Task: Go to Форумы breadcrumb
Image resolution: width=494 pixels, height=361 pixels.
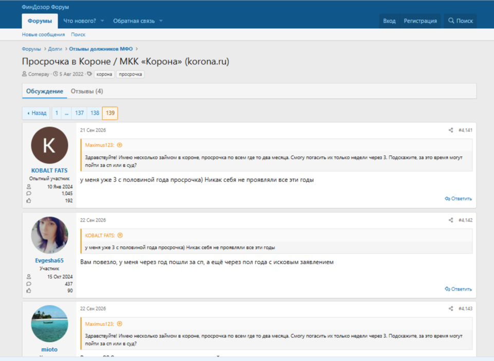Action: (31, 49)
